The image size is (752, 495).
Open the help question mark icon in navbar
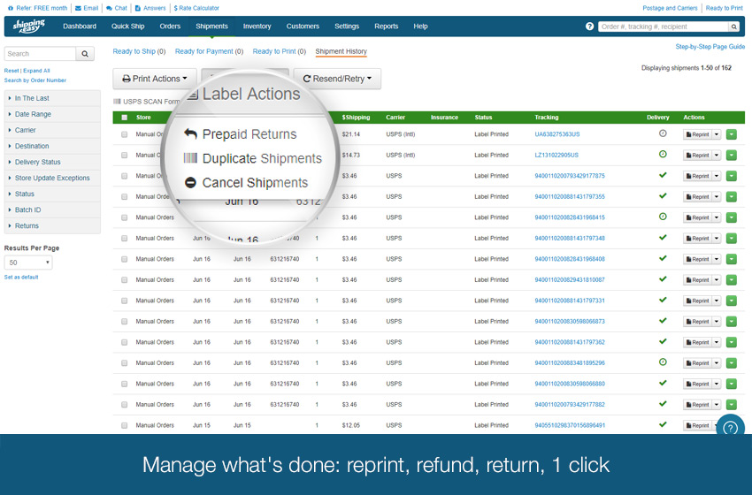click(589, 27)
